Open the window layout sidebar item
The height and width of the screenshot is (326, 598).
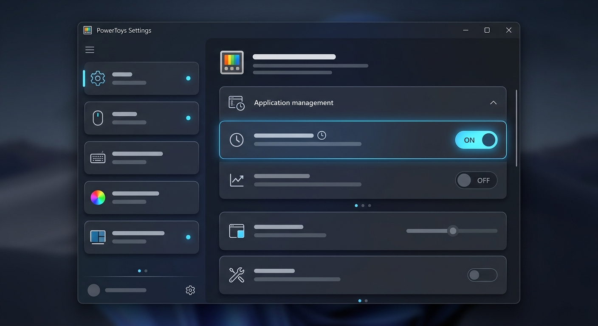click(x=141, y=237)
